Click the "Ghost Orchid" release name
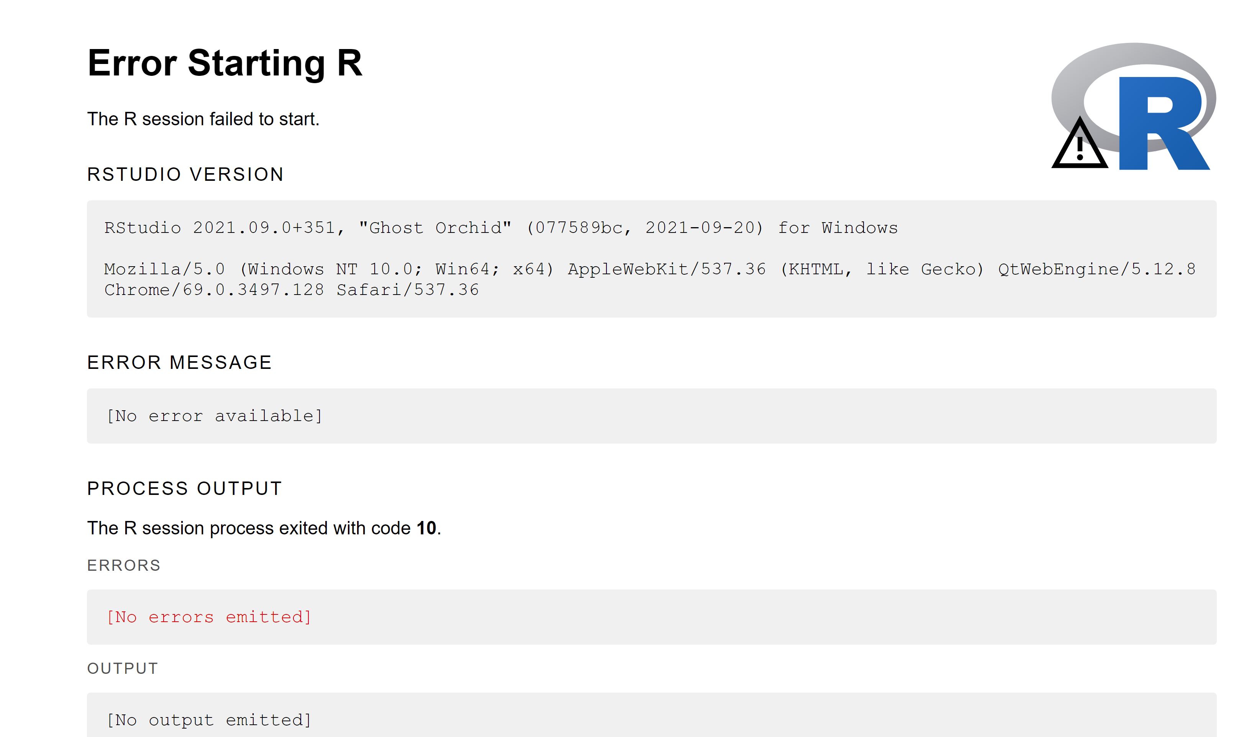The width and height of the screenshot is (1239, 737). (x=435, y=228)
